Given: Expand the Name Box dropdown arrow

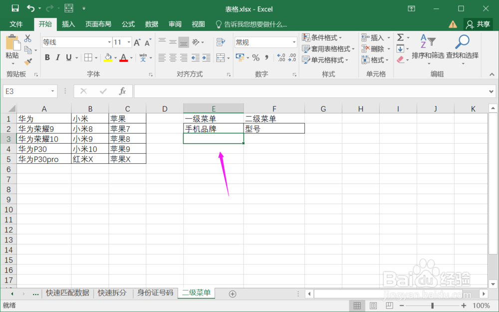Looking at the screenshot, I should point(52,91).
